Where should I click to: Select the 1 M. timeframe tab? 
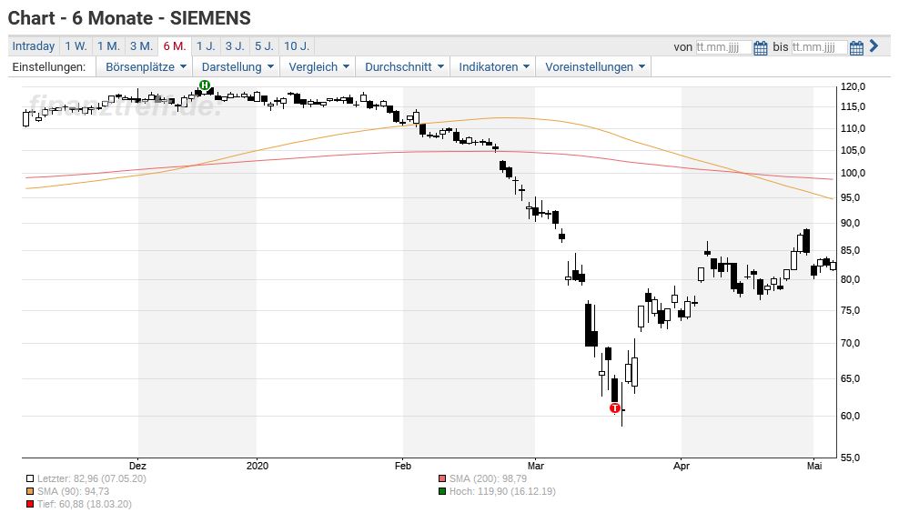click(108, 45)
